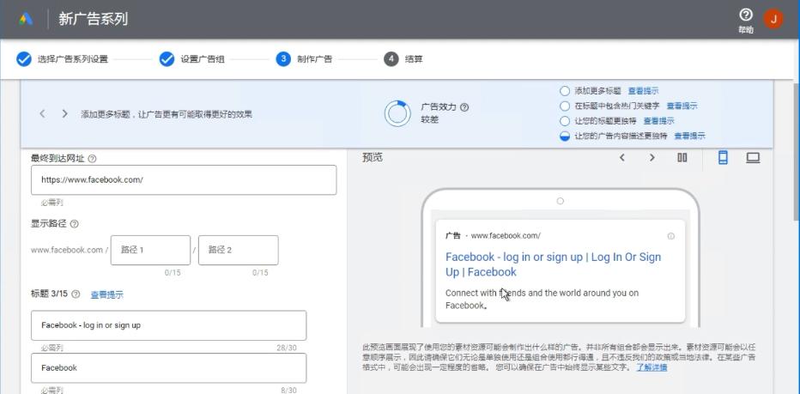Select 在标题中包含热门关键字 radio option
The width and height of the screenshot is (800, 394).
[564, 106]
